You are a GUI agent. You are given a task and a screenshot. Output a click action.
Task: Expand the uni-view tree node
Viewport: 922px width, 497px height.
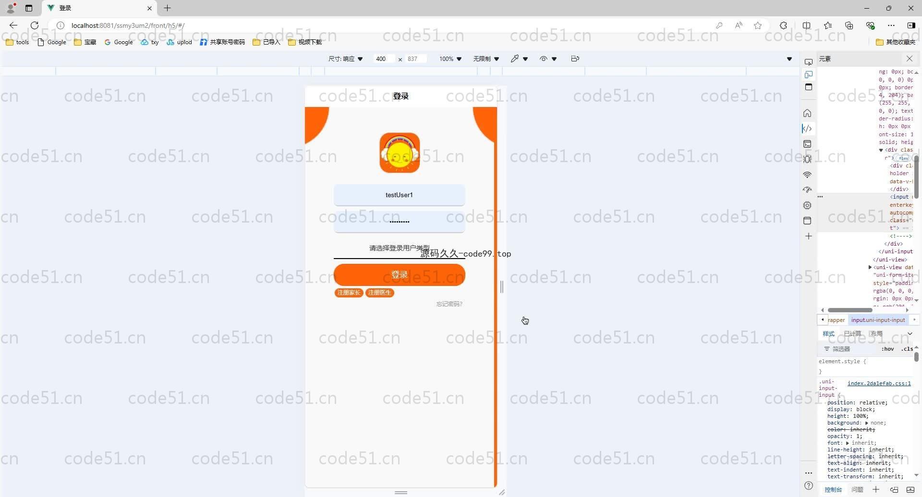[x=870, y=267]
